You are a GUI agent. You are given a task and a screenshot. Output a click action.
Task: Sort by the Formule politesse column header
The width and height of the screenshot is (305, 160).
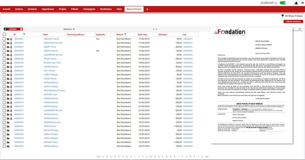pos(76,35)
